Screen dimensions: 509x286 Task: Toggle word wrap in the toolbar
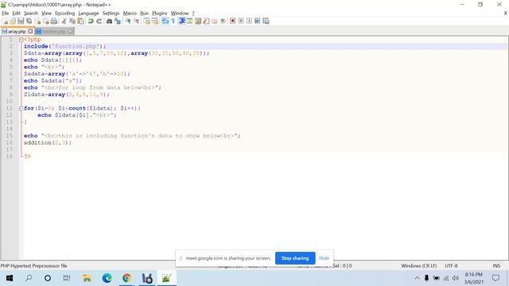pos(165,21)
